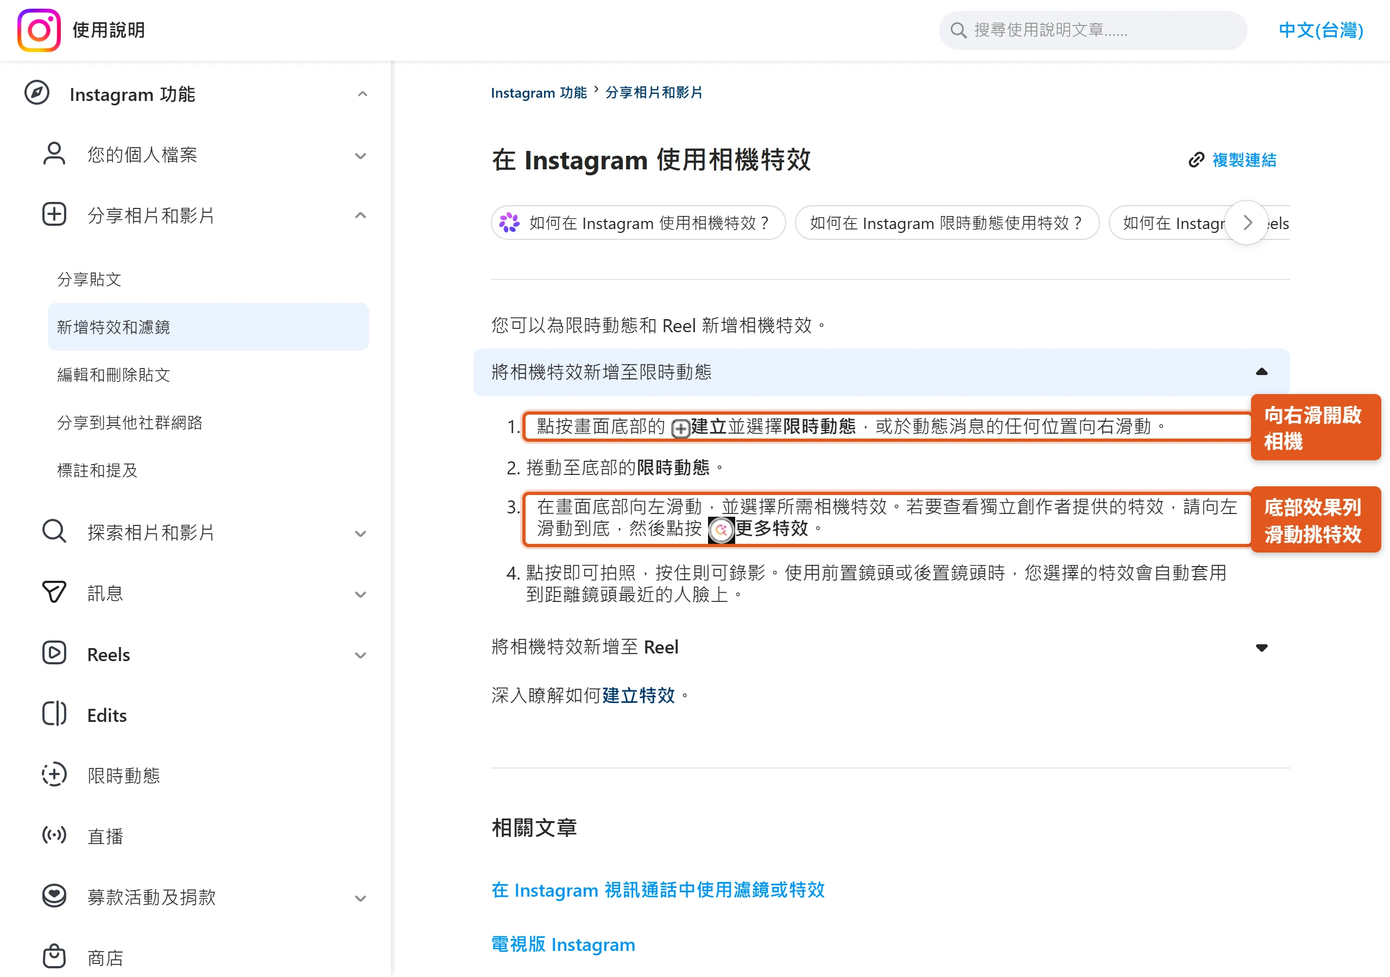
Task: Expand the Reels chevron in sidebar
Action: pos(361,656)
